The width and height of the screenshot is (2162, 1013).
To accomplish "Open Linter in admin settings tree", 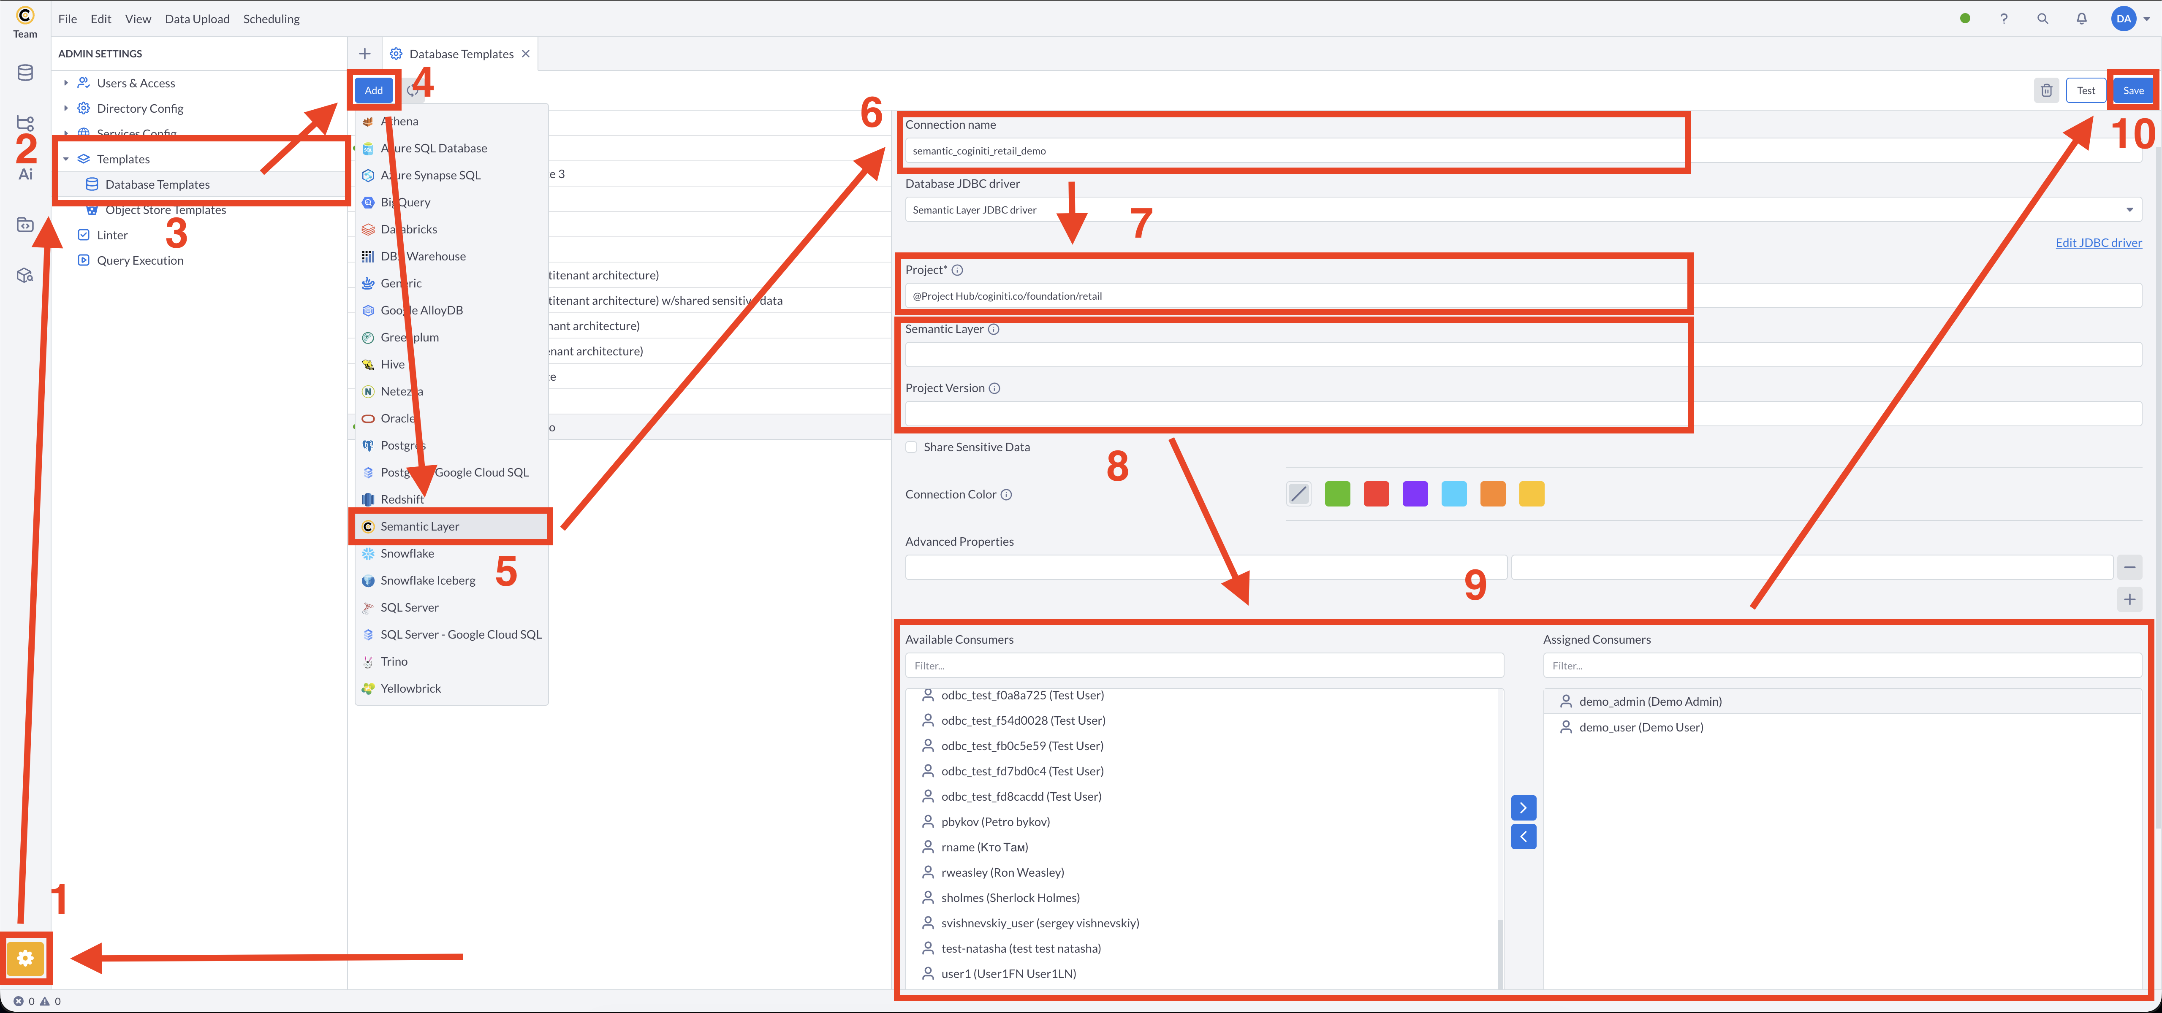I will click(111, 235).
